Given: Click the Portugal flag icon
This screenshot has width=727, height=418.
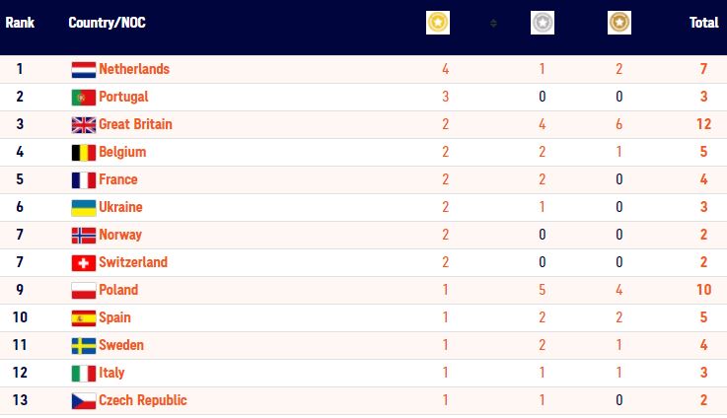Looking at the screenshot, I should [x=83, y=97].
